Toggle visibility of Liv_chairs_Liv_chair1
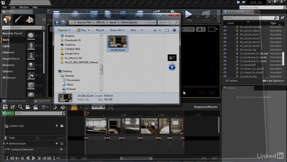This screenshot has height=162, width=287. click(x=225, y=69)
